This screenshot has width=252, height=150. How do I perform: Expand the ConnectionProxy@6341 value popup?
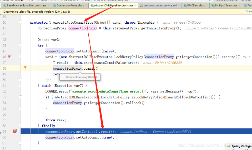click(64, 77)
